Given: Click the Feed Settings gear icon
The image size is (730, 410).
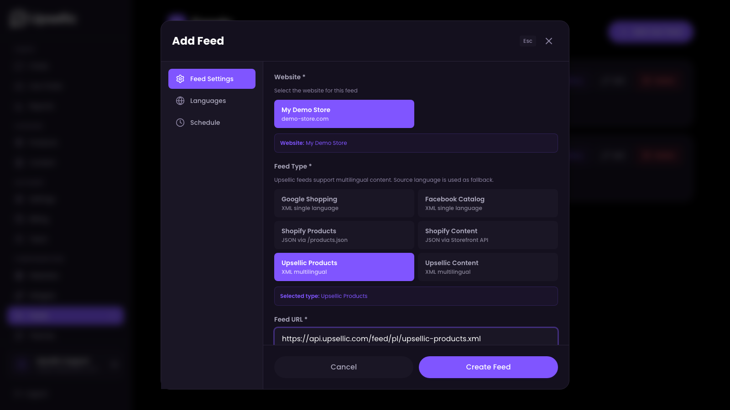Looking at the screenshot, I should (x=180, y=78).
